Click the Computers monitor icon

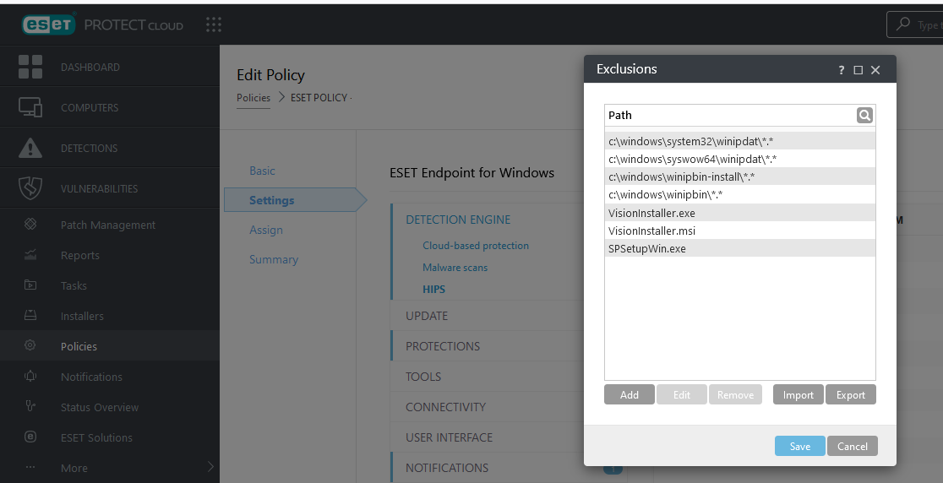coord(30,107)
